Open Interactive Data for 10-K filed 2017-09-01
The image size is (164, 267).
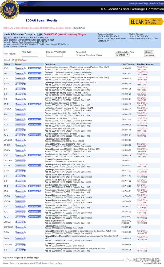pos(35,191)
